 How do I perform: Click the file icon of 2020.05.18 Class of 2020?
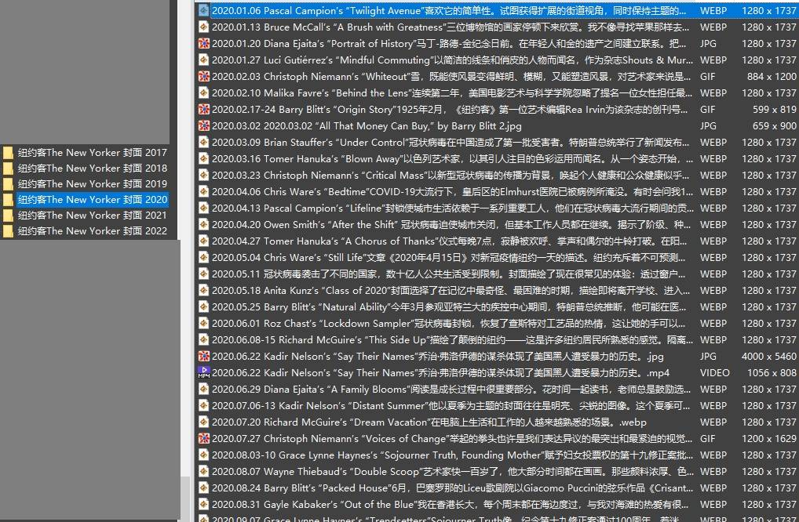(203, 291)
